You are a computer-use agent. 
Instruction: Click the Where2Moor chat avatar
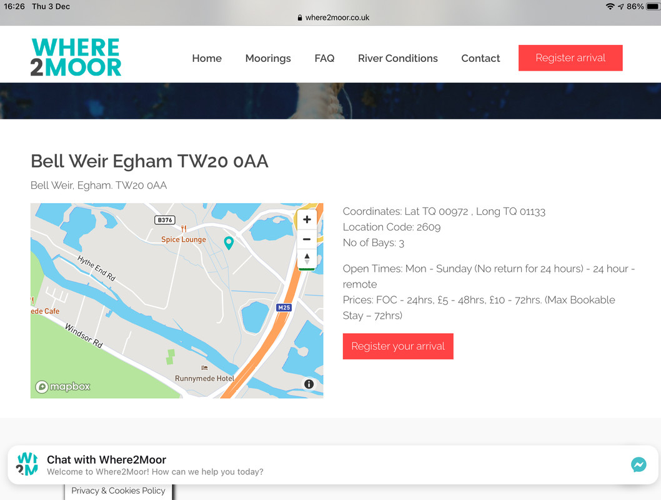[x=27, y=464]
